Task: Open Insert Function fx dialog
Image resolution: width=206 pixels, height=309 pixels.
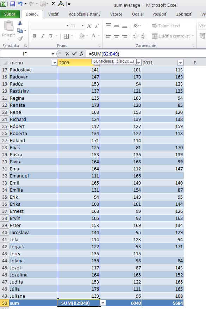Action: click(x=82, y=54)
